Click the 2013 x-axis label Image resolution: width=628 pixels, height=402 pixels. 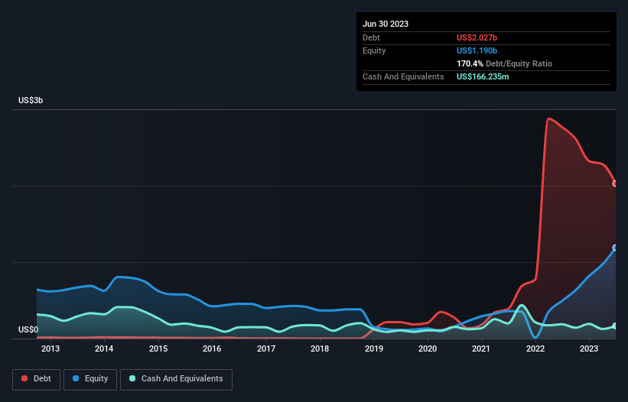tap(50, 349)
